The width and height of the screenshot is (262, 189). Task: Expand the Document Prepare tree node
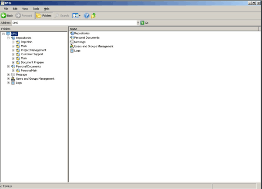pyautogui.click(x=13, y=62)
